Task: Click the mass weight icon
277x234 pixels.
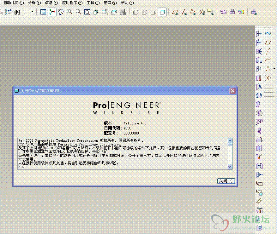Action: click(259, 140)
